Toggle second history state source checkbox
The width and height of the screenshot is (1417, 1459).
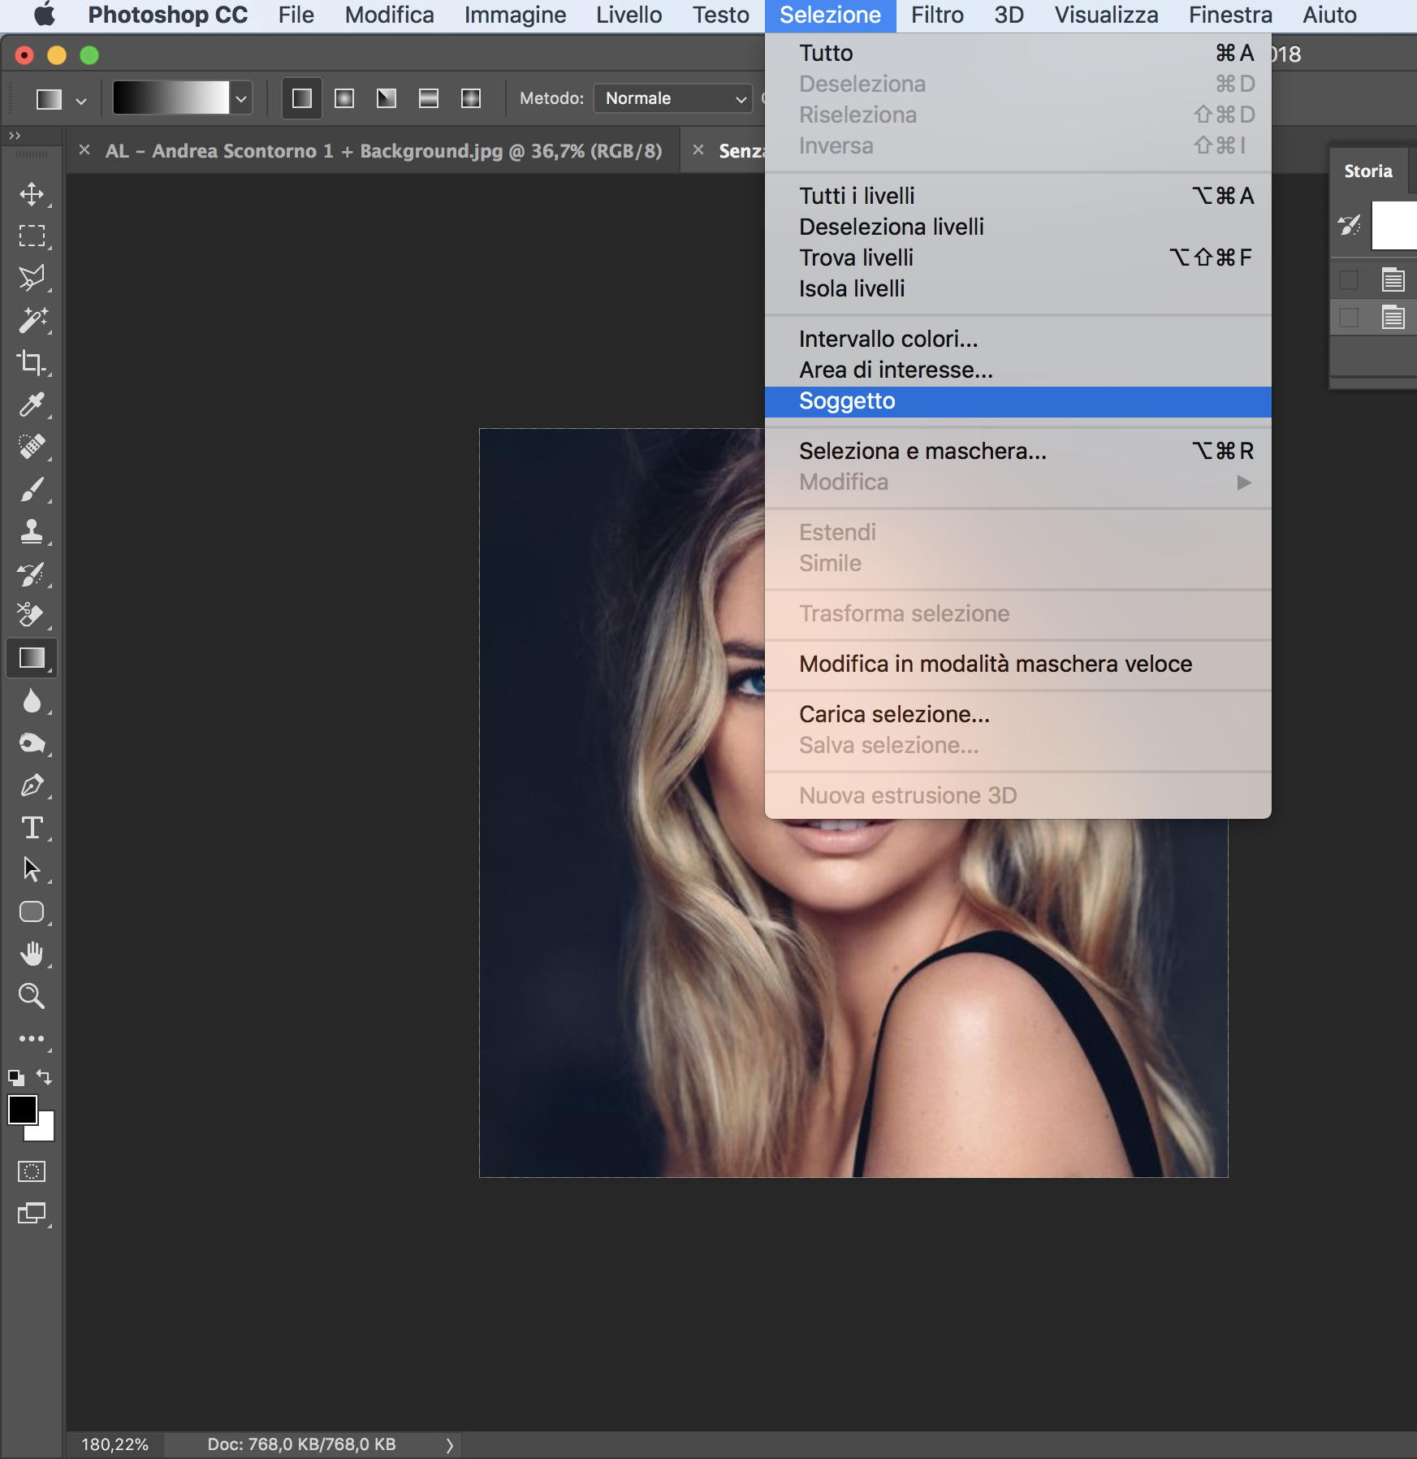[1349, 318]
